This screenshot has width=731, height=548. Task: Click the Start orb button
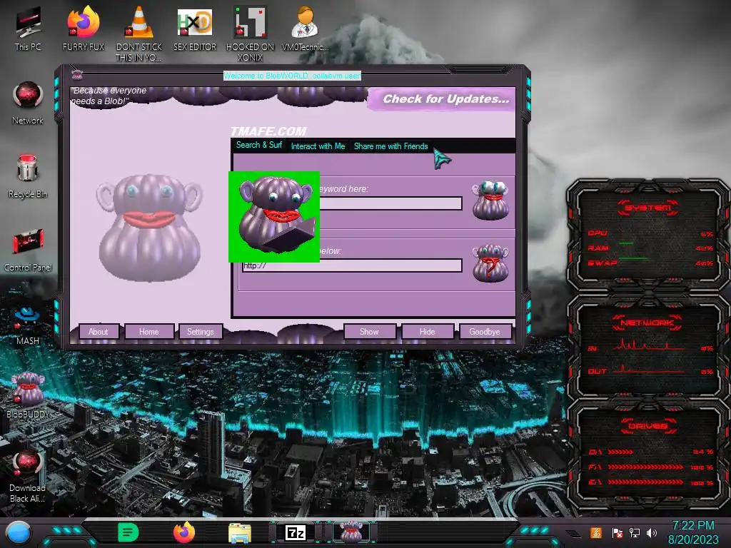tap(19, 533)
